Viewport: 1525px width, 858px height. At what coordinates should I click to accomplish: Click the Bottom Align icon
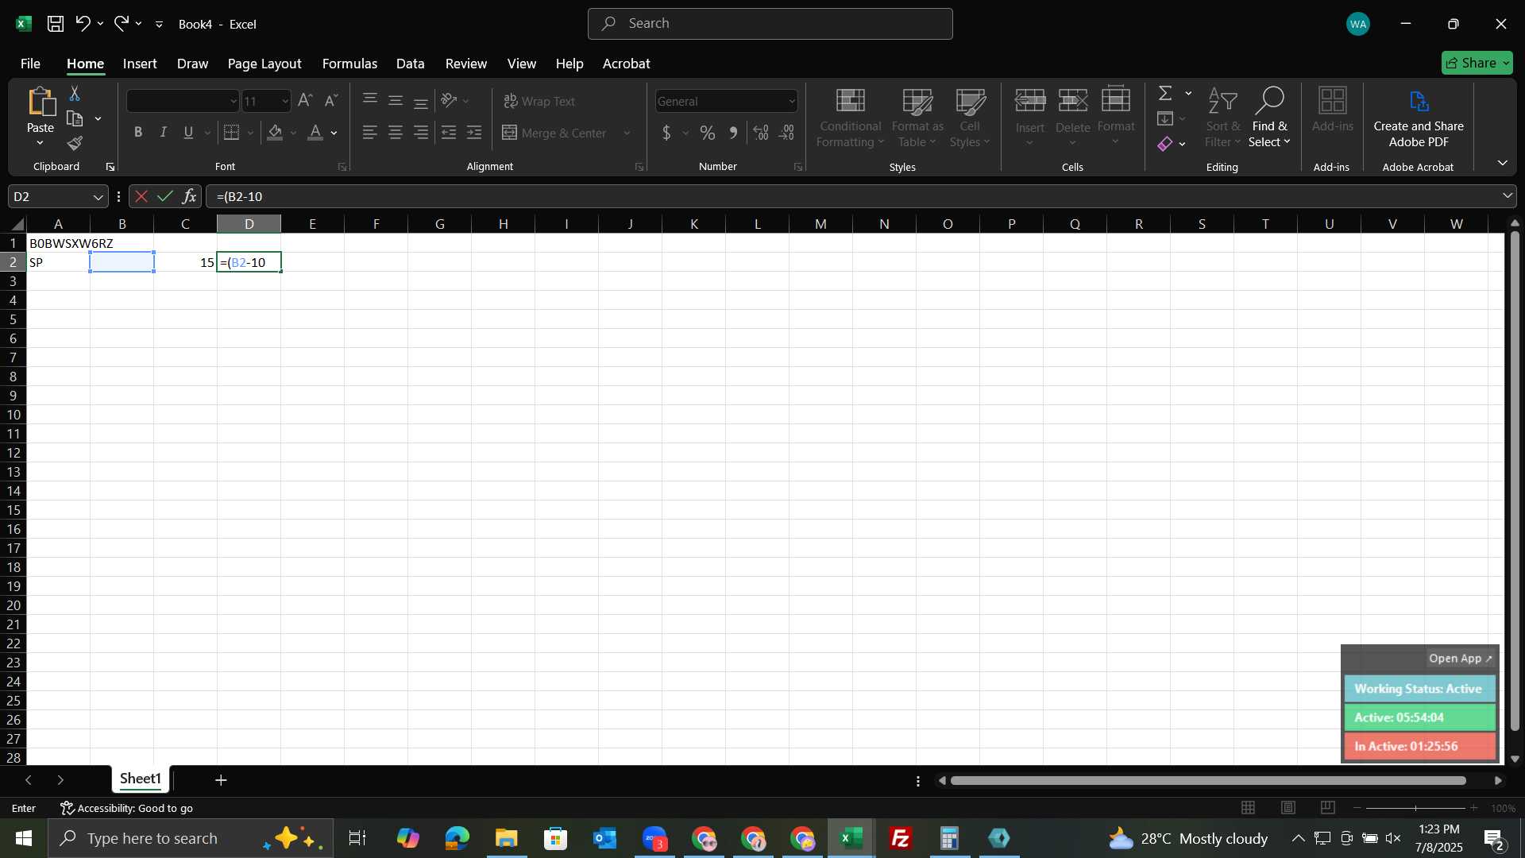[421, 101]
